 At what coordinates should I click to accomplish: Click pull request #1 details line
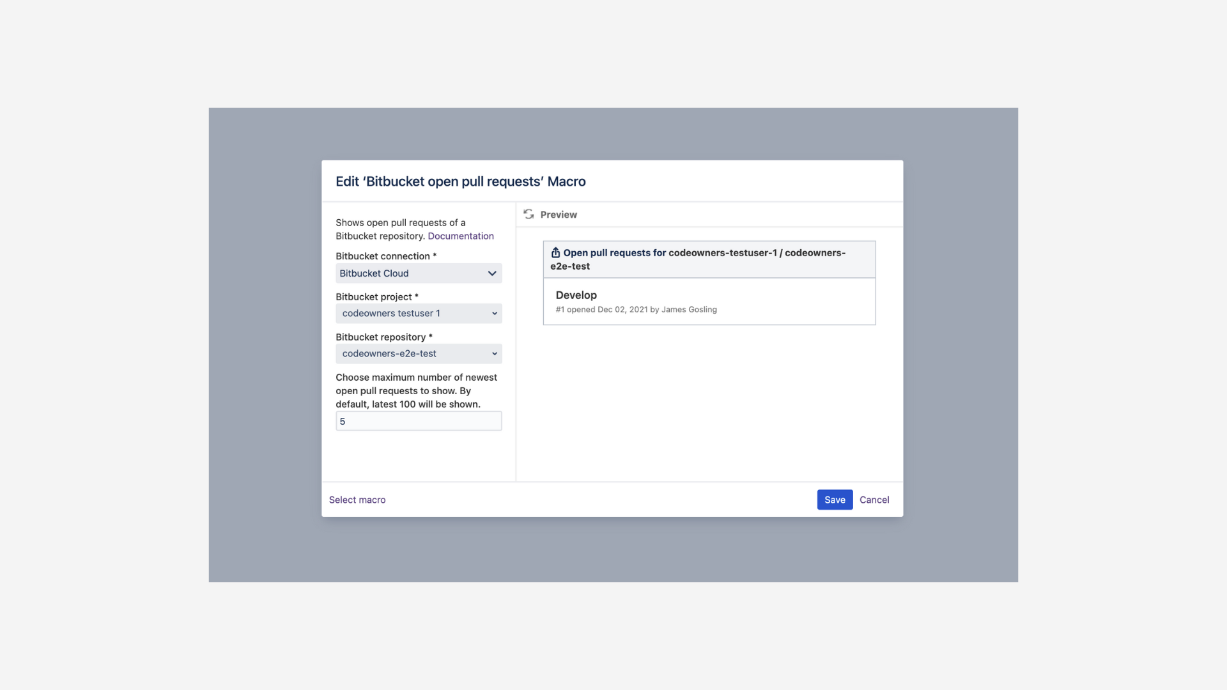(635, 309)
